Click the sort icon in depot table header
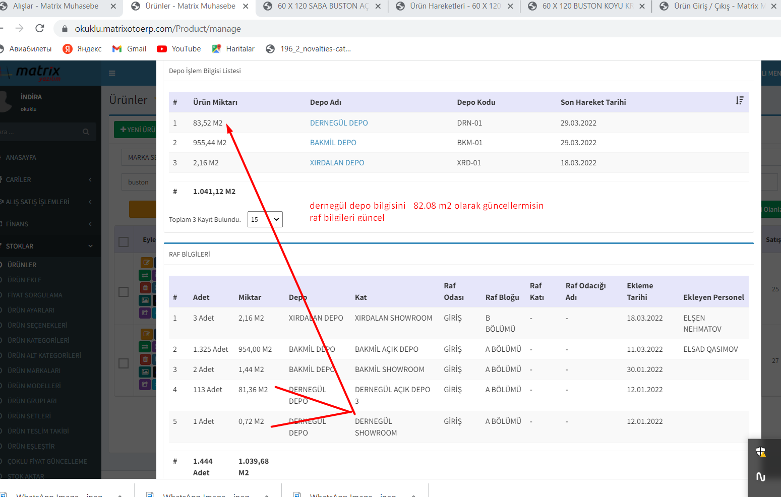781x497 pixels. pos(739,101)
